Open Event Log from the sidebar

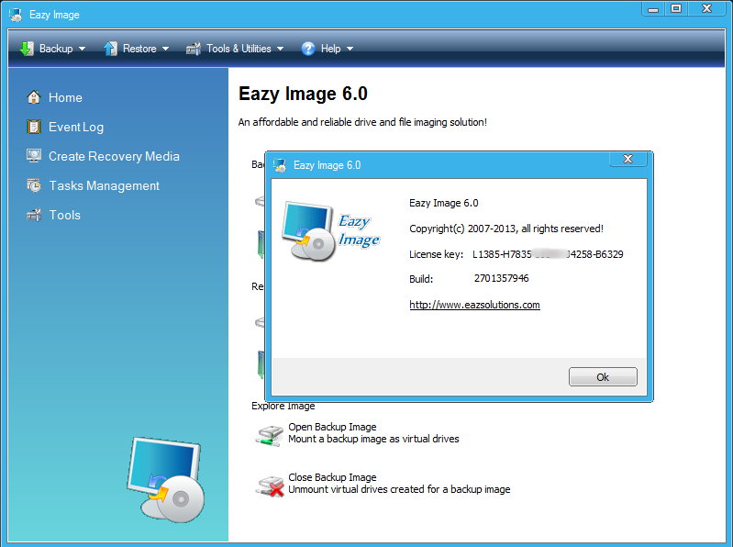point(76,127)
